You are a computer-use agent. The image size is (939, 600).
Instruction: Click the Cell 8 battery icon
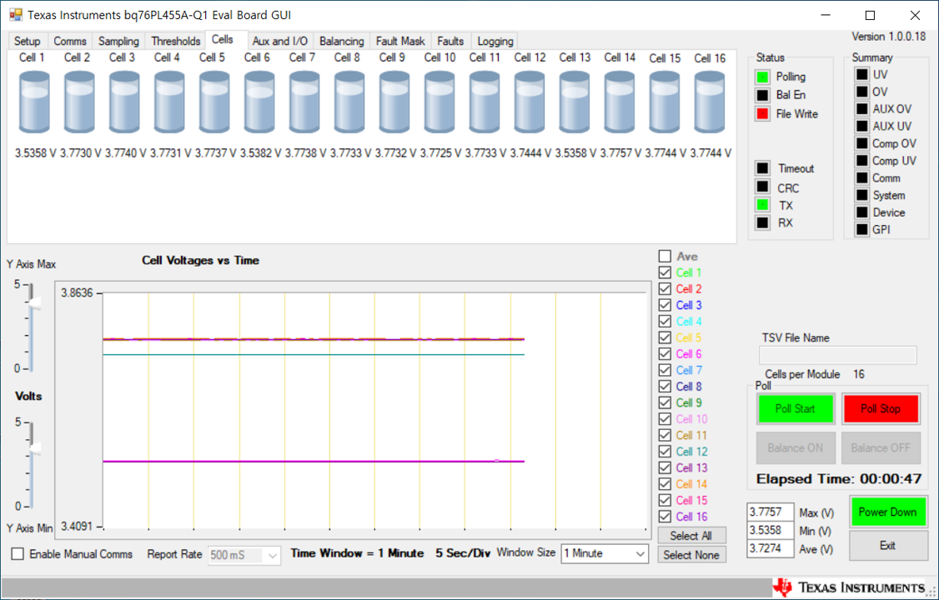tap(349, 102)
